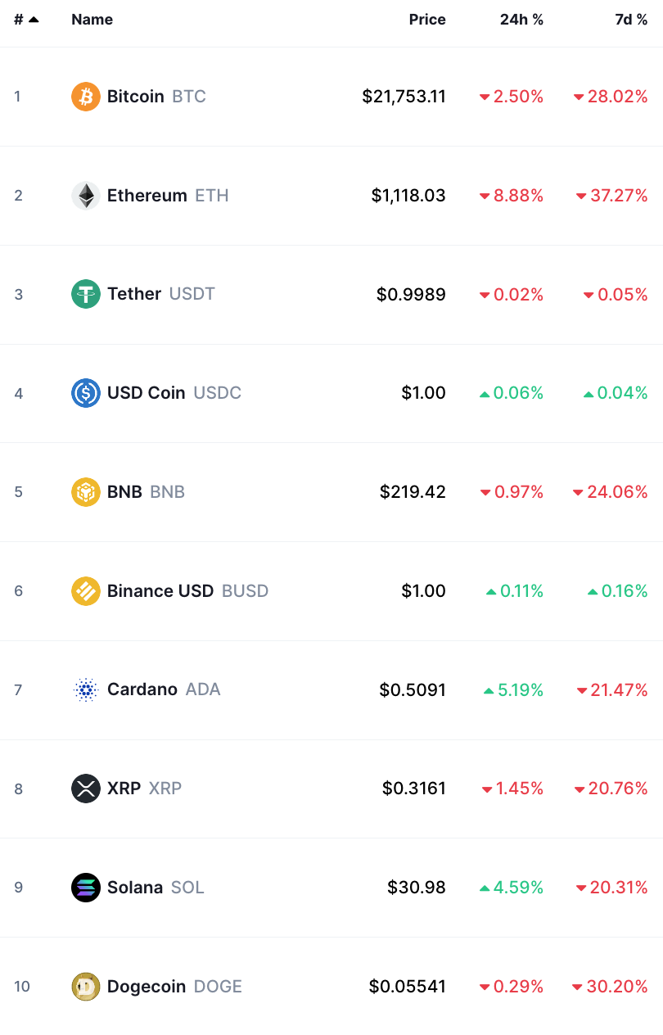Click the Solana logo icon
The width and height of the screenshot is (663, 1035).
[86, 888]
